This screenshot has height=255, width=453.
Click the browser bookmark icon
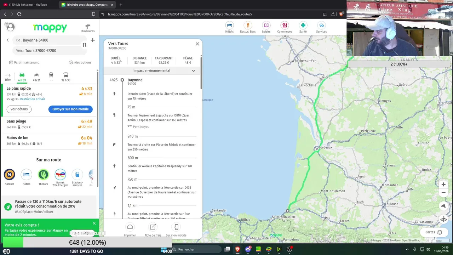point(93,14)
